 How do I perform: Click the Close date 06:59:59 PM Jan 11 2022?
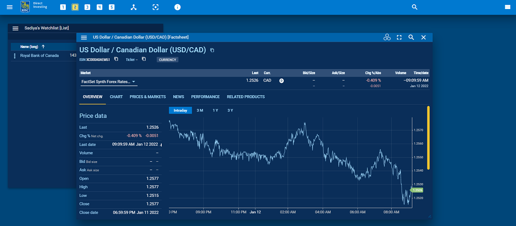coord(135,212)
